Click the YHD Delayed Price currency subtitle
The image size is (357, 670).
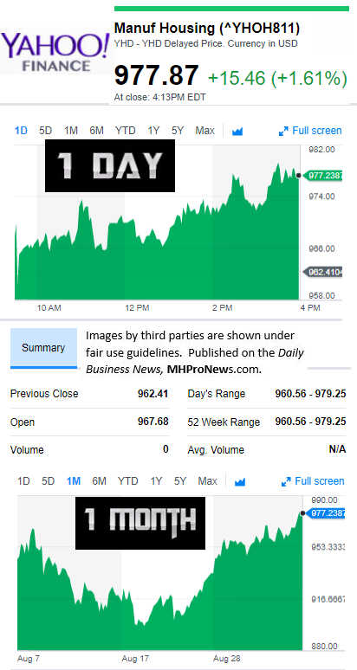[206, 43]
